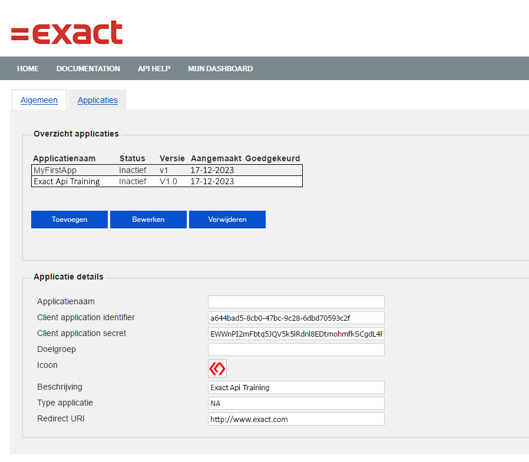
Task: Click the Goedgekeurd column header
Action: (273, 158)
